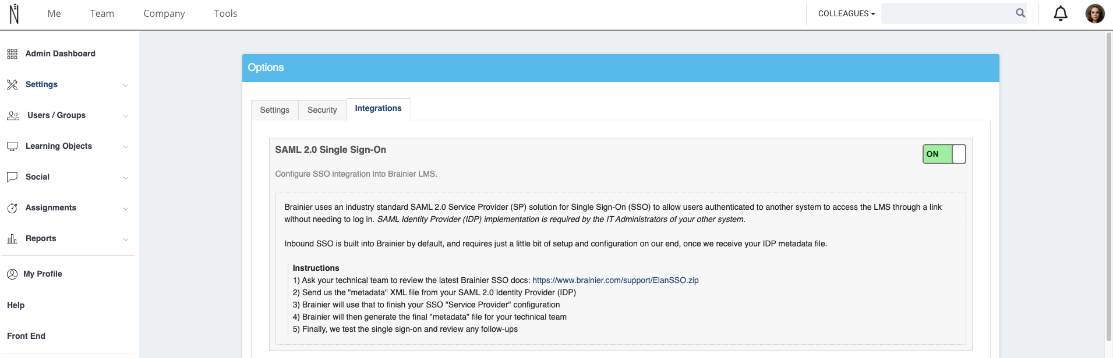Open the notifications bell

pyautogui.click(x=1061, y=13)
